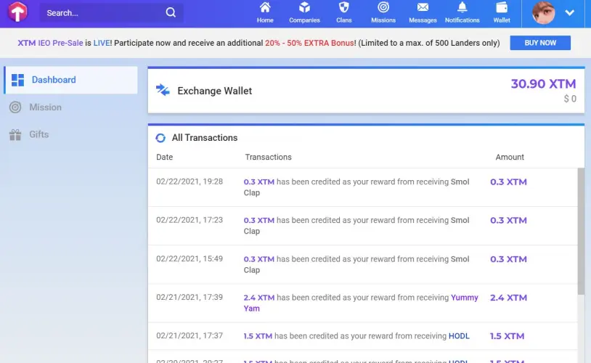
Task: Click the 30.90 XTM balance
Action: pos(543,83)
